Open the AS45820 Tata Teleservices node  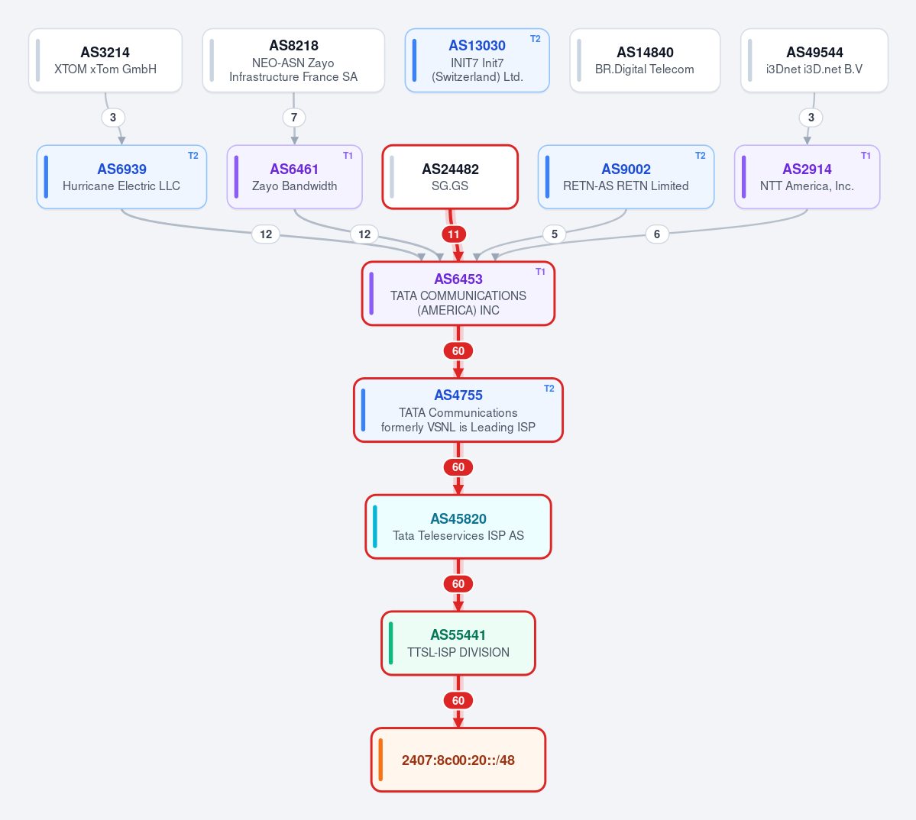tap(458, 527)
